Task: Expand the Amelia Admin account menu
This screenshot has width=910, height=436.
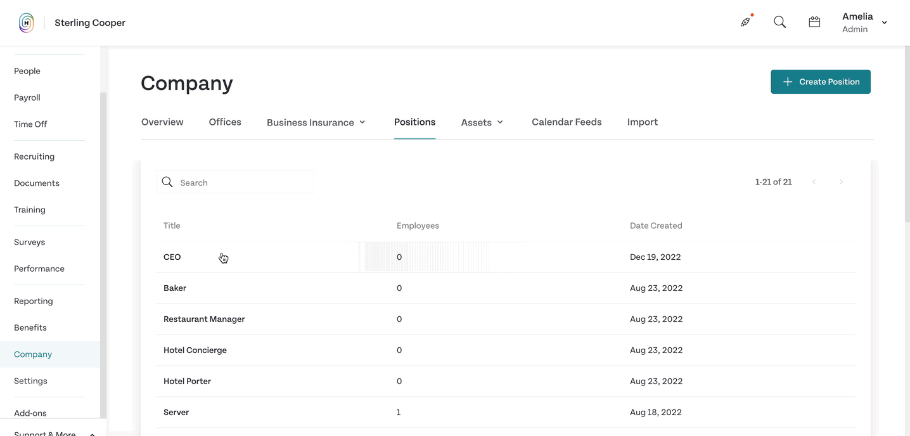Action: click(x=864, y=22)
